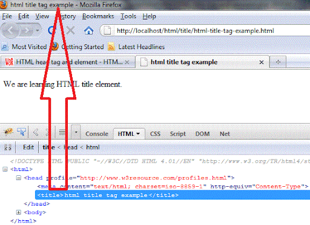The image size is (310, 225).
Task: Click the Firefox logo in title bar
Action: 4,4
